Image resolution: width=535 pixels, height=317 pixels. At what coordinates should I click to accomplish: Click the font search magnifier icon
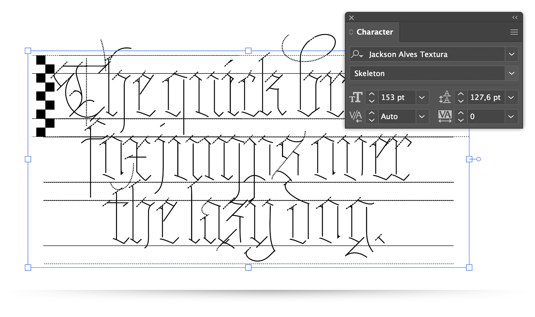coord(356,54)
